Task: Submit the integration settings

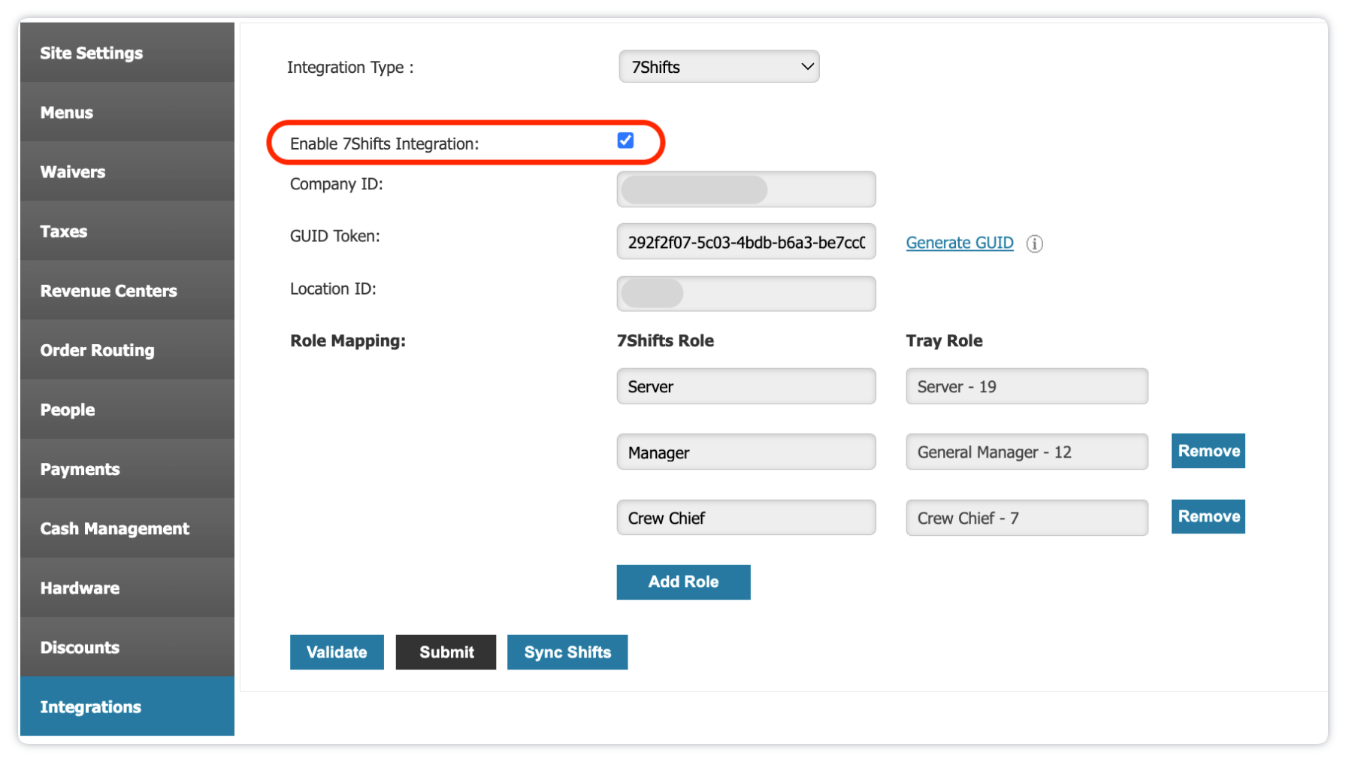Action: click(446, 652)
